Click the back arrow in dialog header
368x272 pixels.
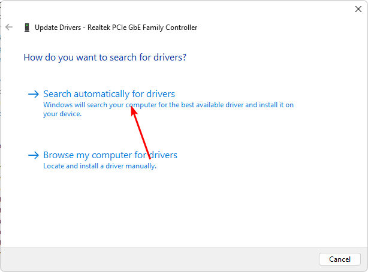(9, 27)
